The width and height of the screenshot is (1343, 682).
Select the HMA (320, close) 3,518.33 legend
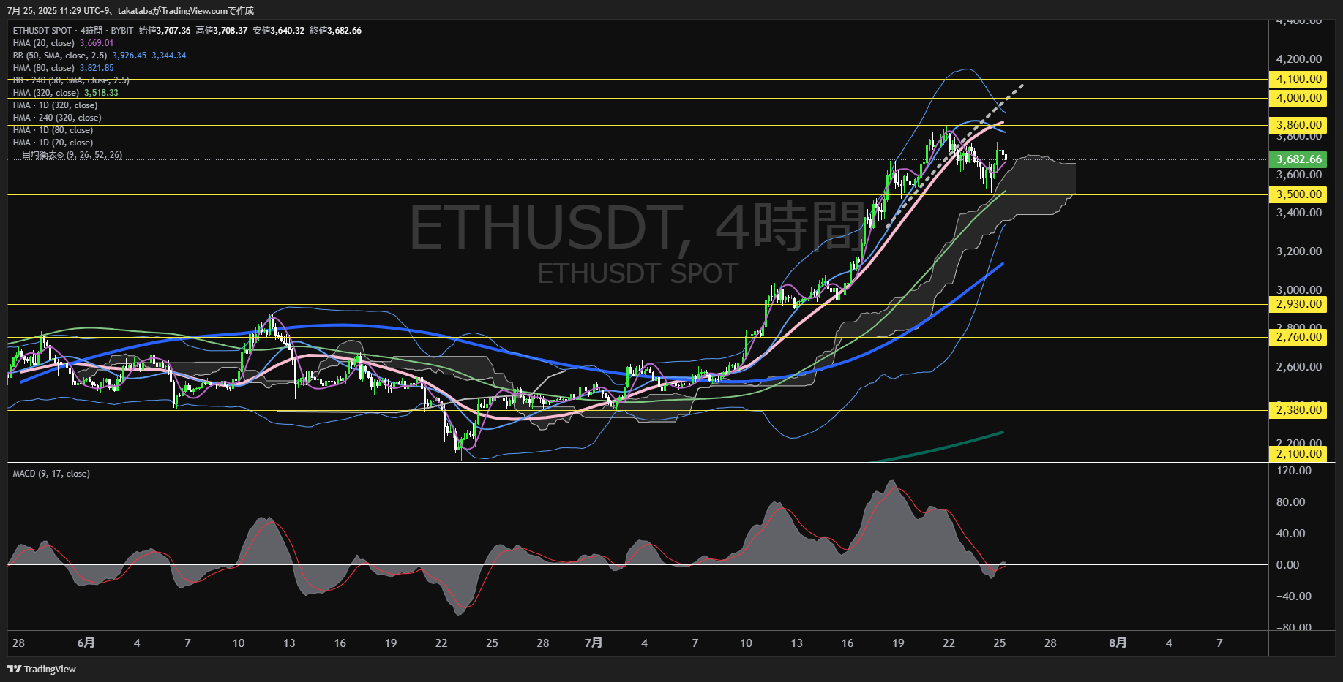[x=66, y=93]
